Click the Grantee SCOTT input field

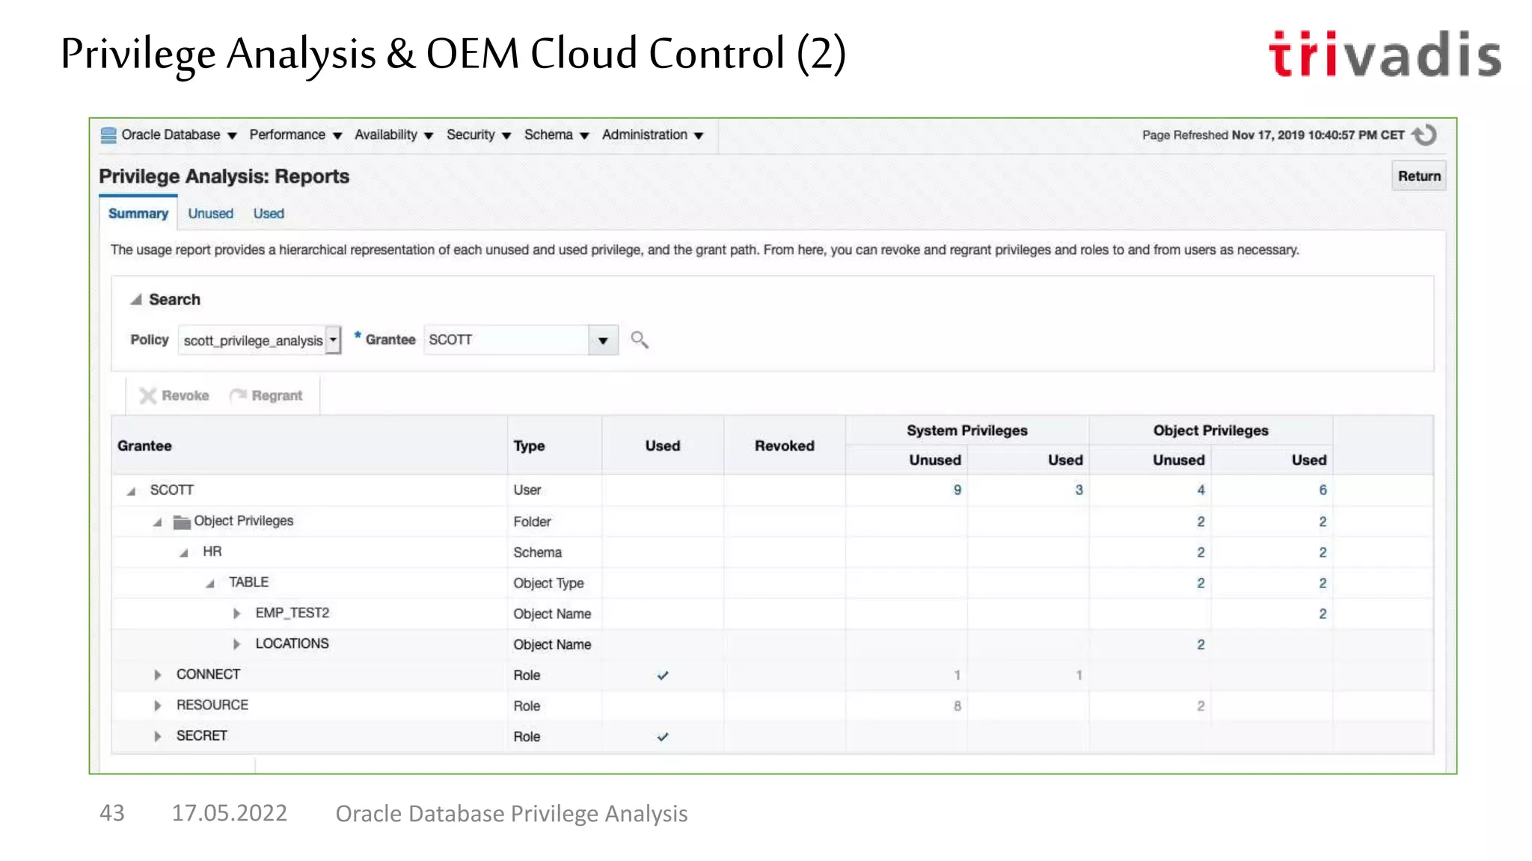(x=506, y=340)
